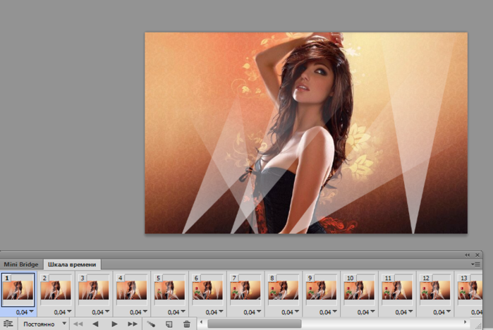Select first frame rewind button
This screenshot has height=330, width=493.
pos(78,324)
